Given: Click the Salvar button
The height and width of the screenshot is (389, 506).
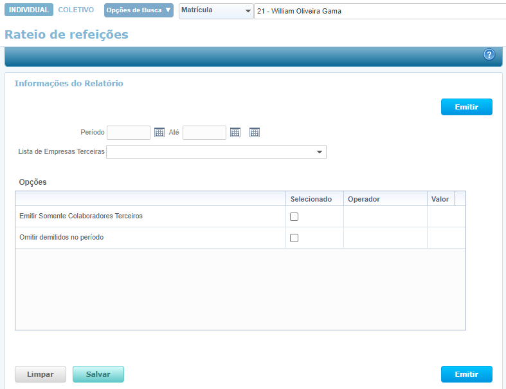Looking at the screenshot, I should (x=98, y=374).
